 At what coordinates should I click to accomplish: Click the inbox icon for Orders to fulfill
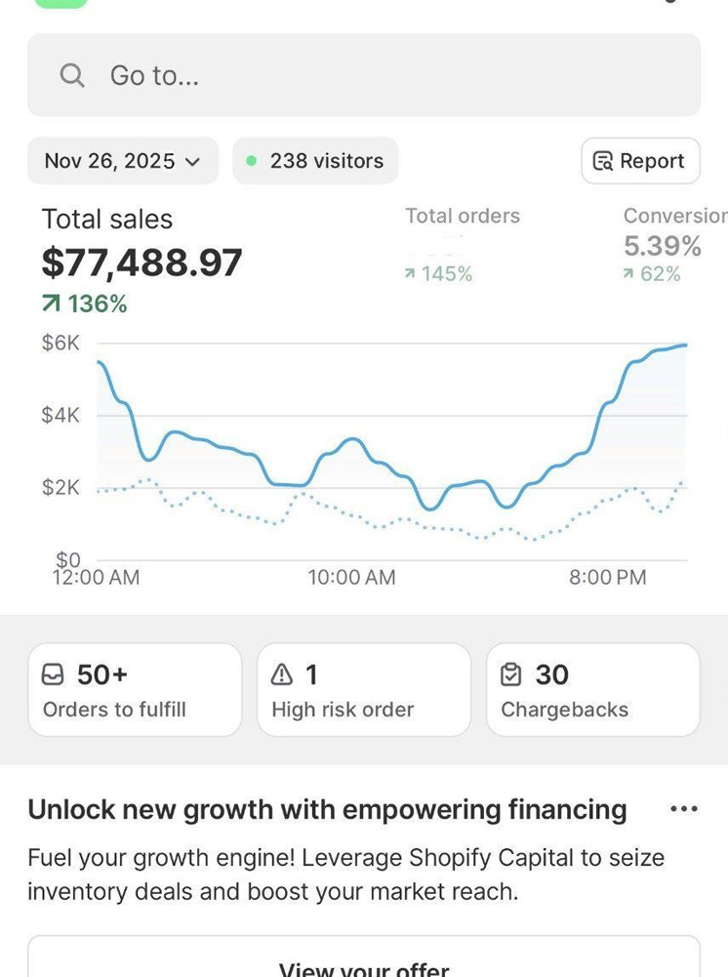click(x=54, y=674)
